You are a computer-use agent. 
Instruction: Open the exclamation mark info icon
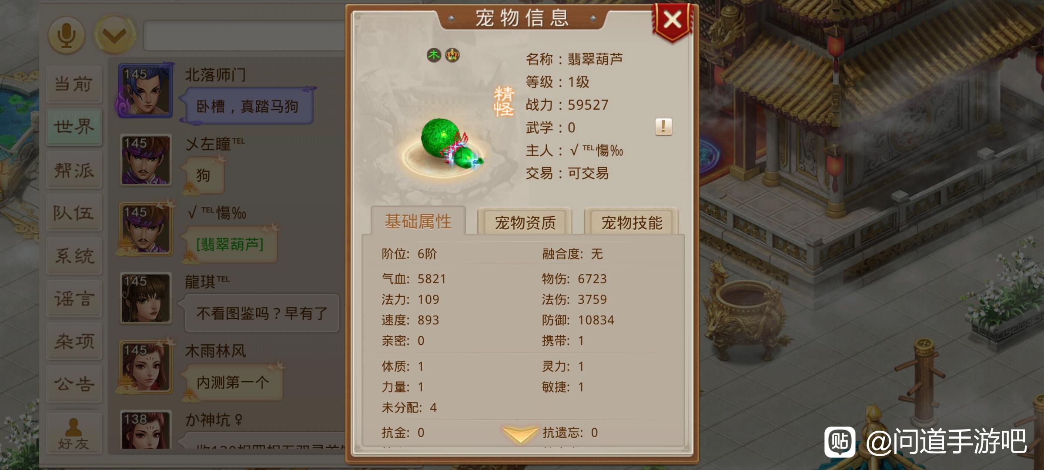coord(663,127)
